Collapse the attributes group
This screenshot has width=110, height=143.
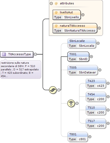pyautogui.click(x=51, y=3)
